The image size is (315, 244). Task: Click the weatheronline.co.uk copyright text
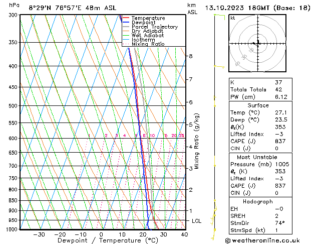(x=262, y=240)
